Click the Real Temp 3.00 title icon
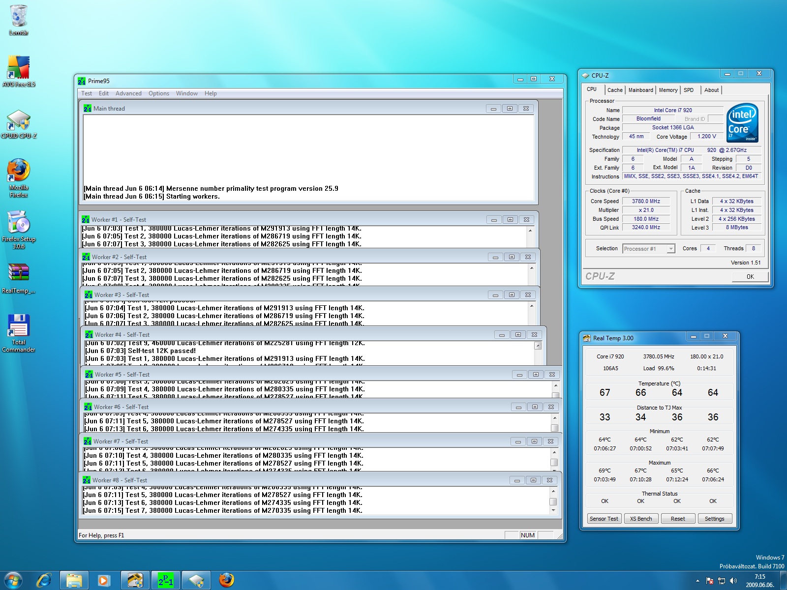Image resolution: width=787 pixels, height=590 pixels. click(x=586, y=338)
